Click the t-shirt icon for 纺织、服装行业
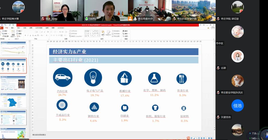This screenshot has height=140, width=268. [155, 107]
